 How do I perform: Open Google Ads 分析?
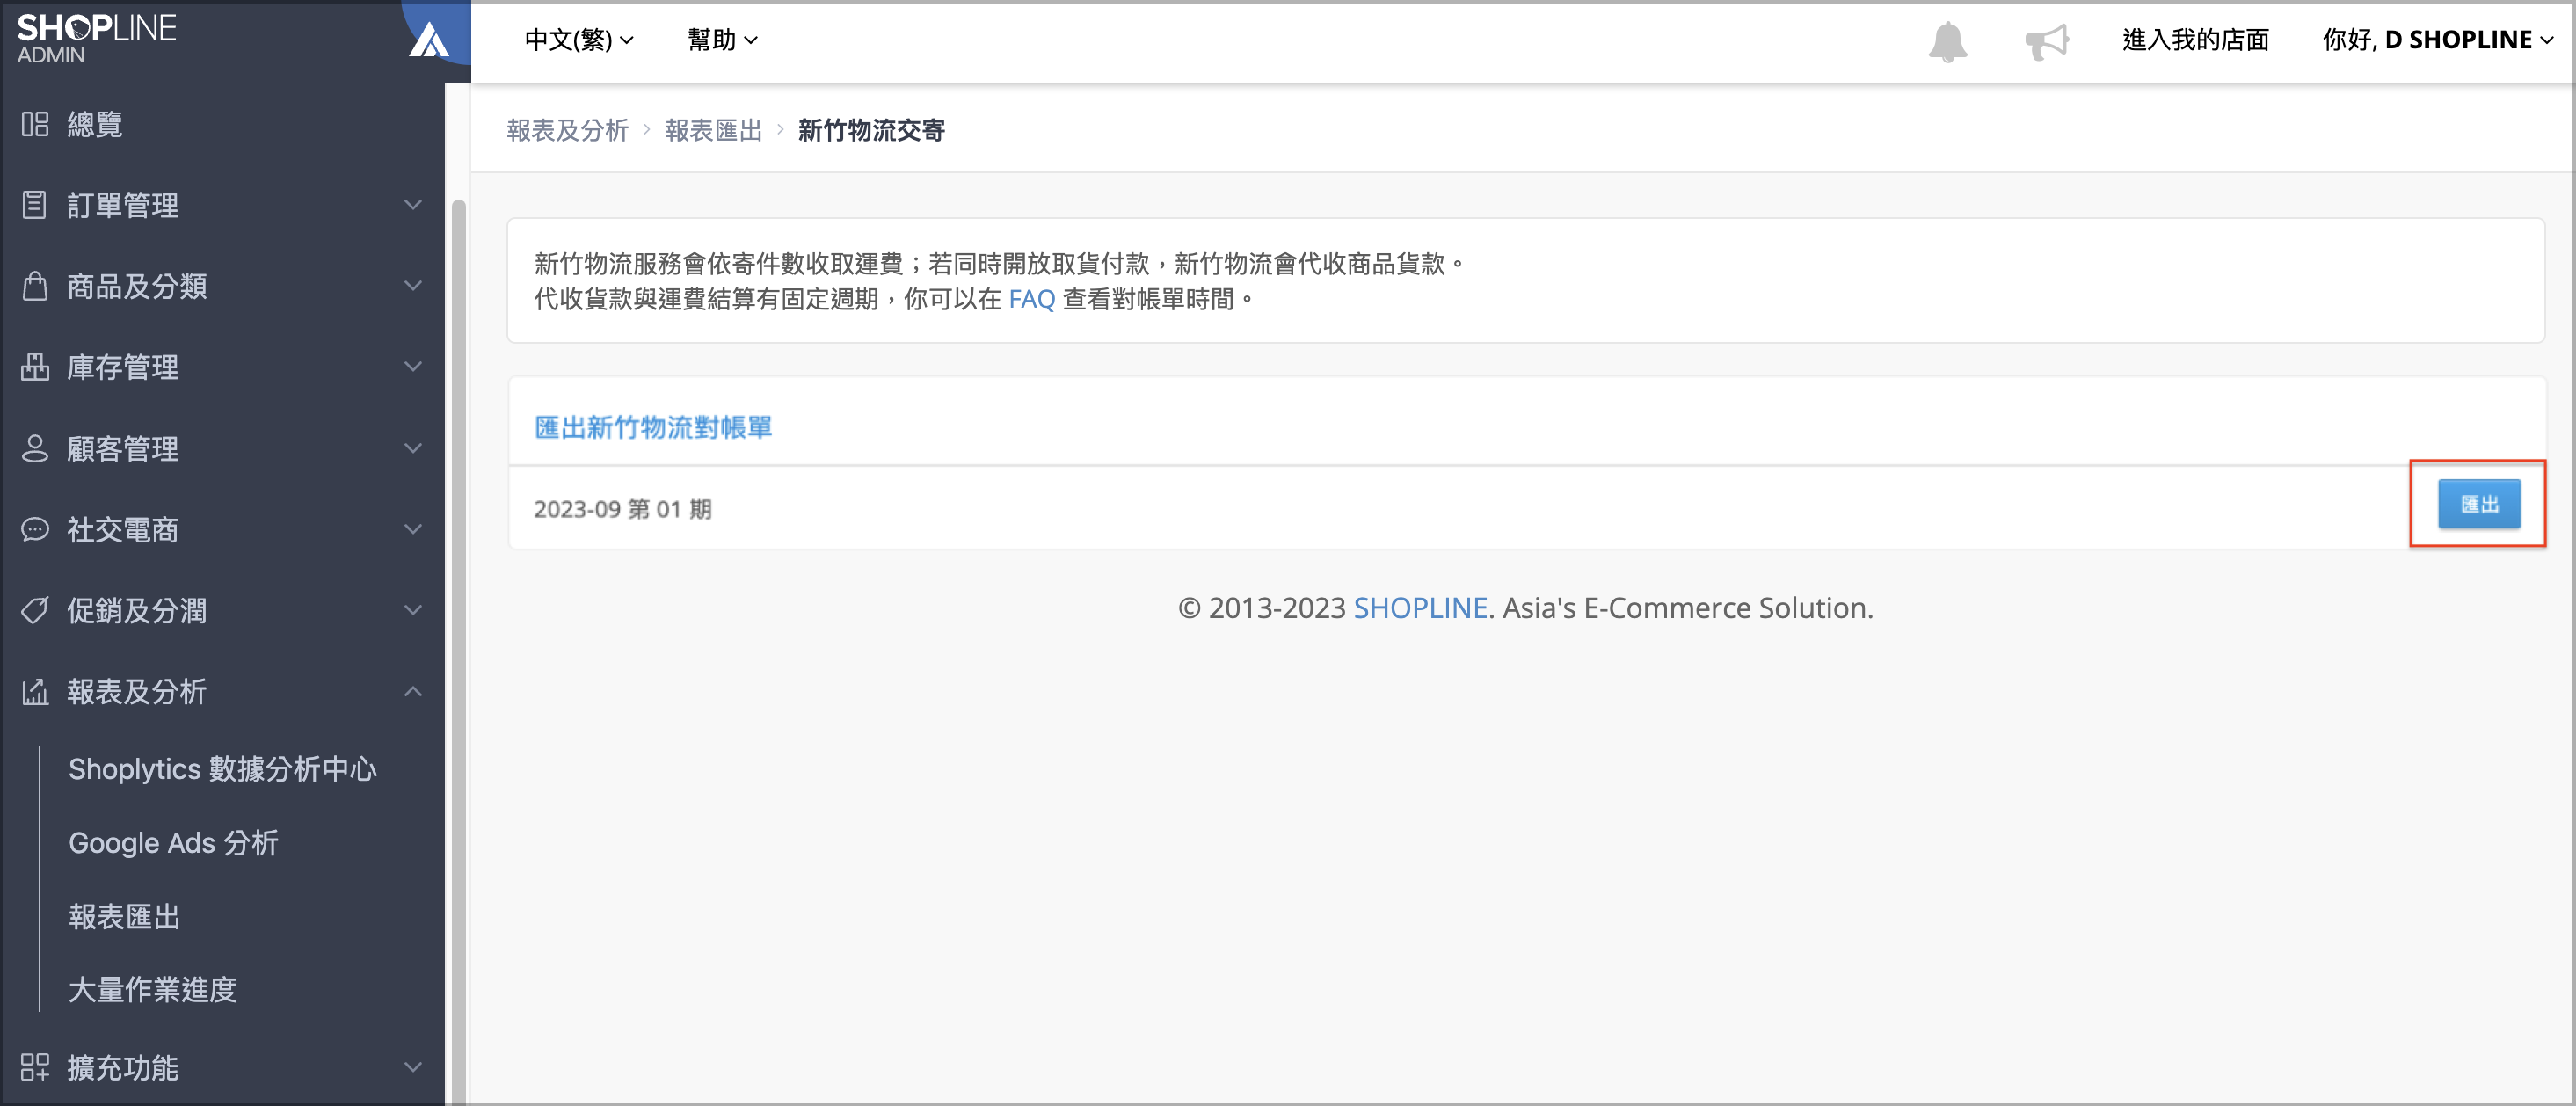tap(173, 843)
